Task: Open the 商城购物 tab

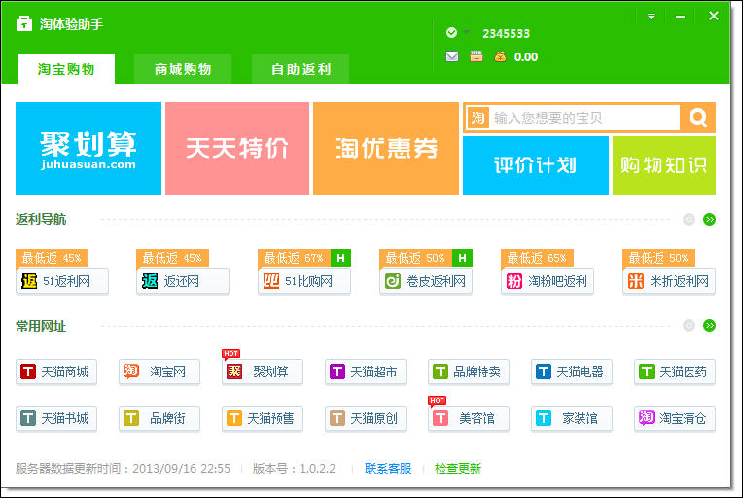Action: [x=183, y=69]
